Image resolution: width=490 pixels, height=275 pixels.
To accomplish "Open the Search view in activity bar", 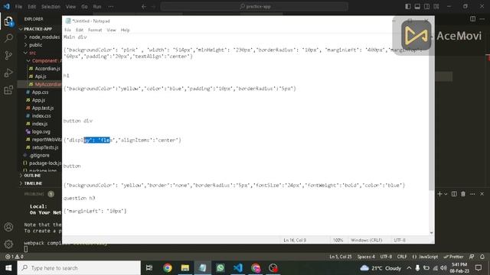I will (x=8, y=38).
